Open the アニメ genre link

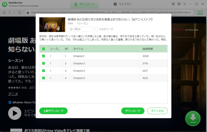(x=13, y=94)
